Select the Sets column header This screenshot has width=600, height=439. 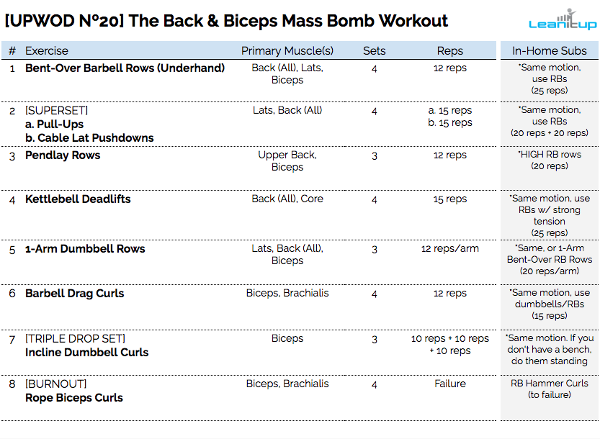pos(374,51)
